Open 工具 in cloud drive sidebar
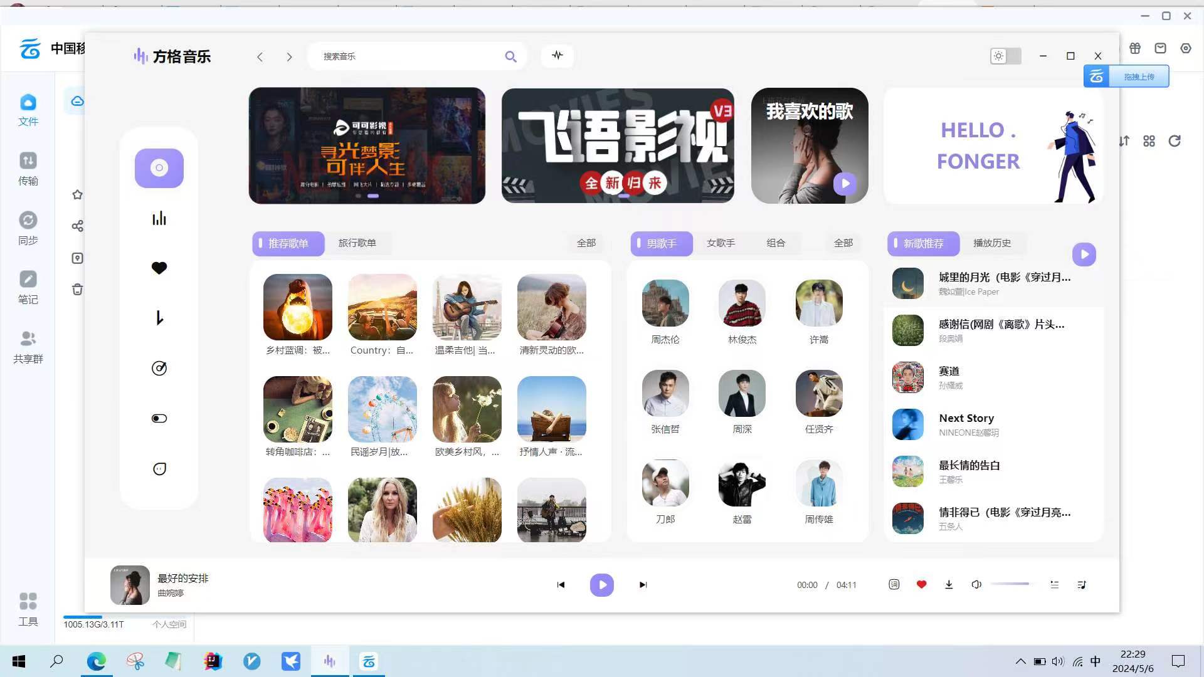This screenshot has width=1204, height=677. pyautogui.click(x=28, y=609)
